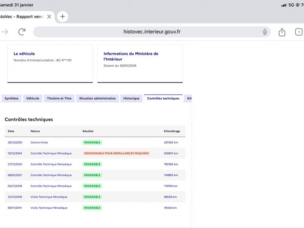Open a new tab with plus button
Screen dimensions: 304x228
63,16
